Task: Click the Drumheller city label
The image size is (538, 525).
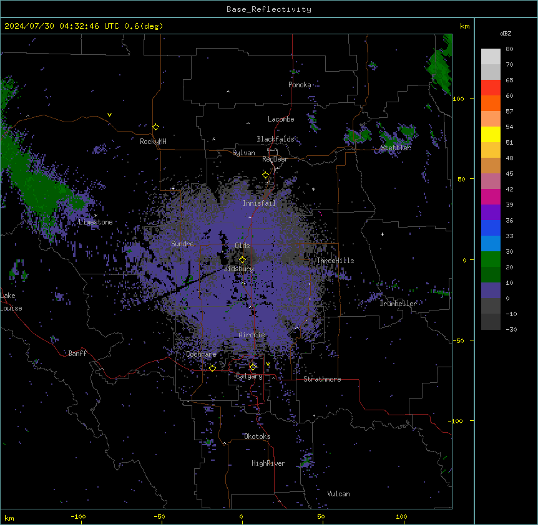Action: (398, 304)
